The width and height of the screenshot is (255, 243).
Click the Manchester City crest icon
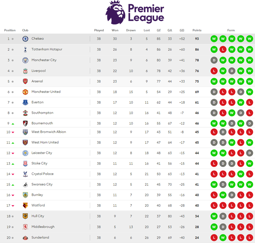click(x=25, y=60)
